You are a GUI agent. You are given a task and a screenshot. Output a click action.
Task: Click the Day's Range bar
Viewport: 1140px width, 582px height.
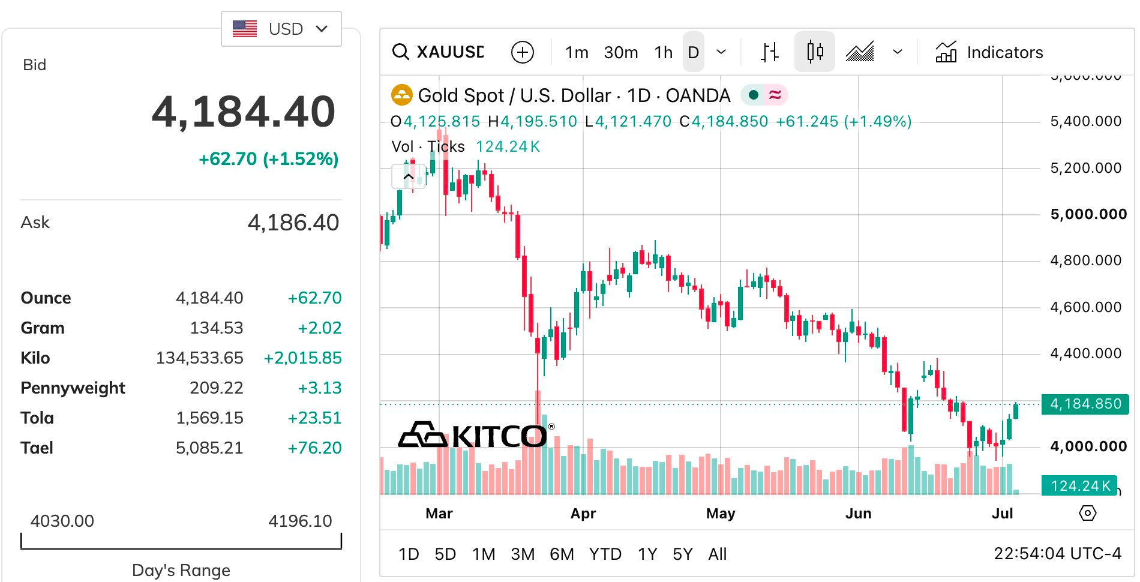[181, 541]
